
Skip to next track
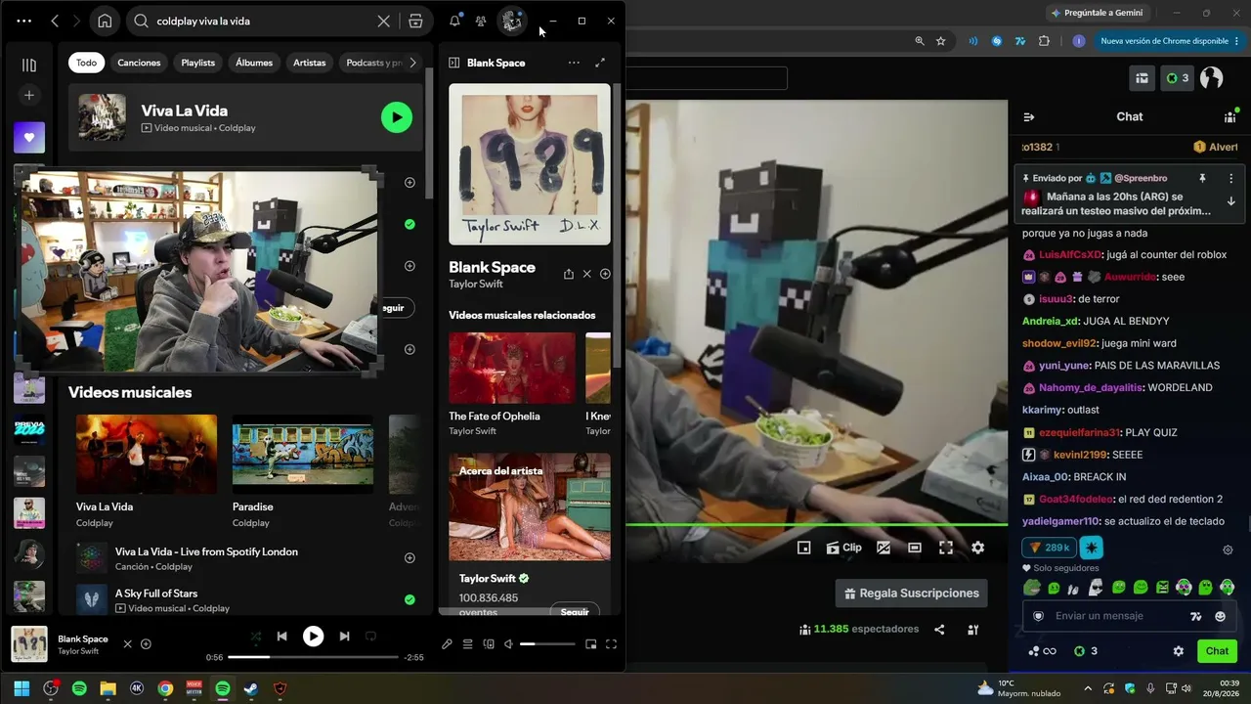(x=344, y=637)
